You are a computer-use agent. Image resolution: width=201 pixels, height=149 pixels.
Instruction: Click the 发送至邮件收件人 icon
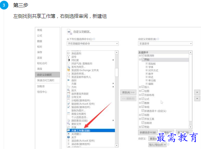pyautogui.click(x=69, y=77)
